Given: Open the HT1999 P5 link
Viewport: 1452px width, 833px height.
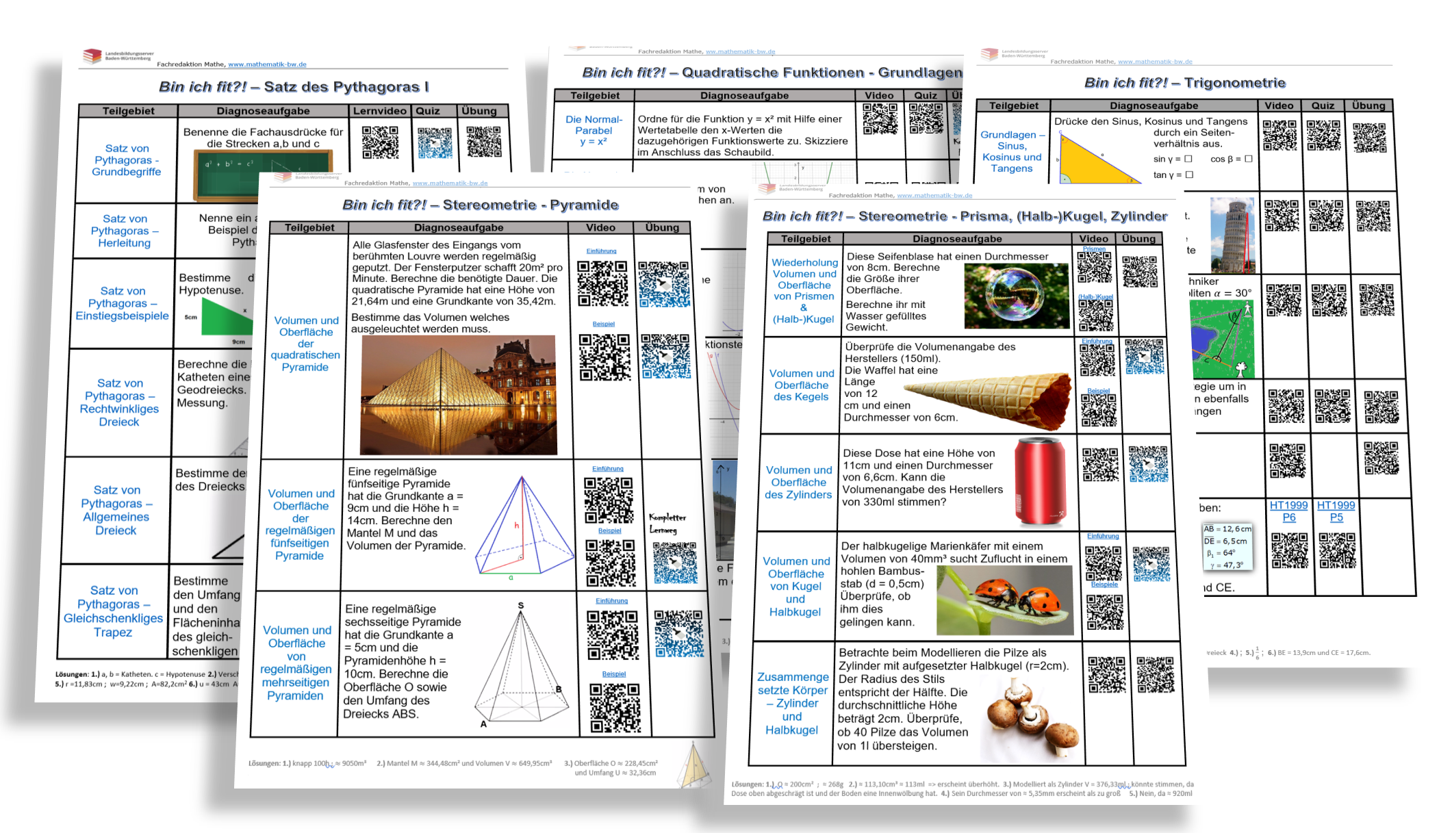Looking at the screenshot, I should point(1336,511).
